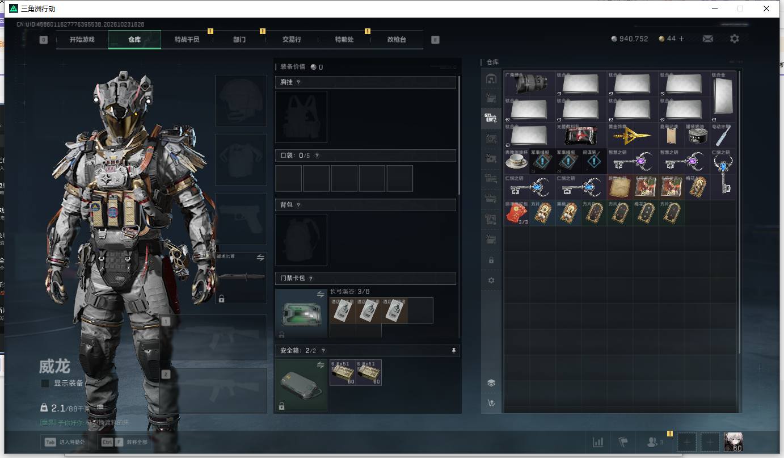784x458 pixels.
Task: Click the plus next to gold currency 44
Action: (682, 39)
